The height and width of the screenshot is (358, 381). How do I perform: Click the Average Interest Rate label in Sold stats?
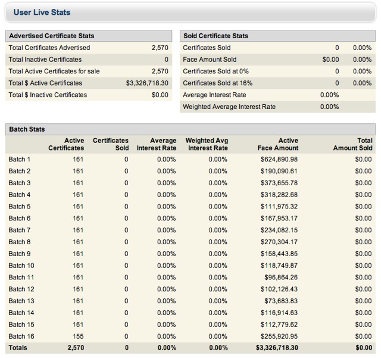pos(214,95)
